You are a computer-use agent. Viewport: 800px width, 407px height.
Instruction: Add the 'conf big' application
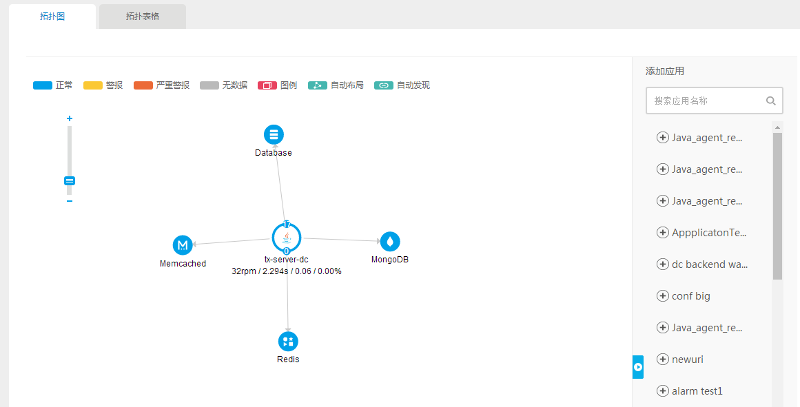click(x=663, y=296)
